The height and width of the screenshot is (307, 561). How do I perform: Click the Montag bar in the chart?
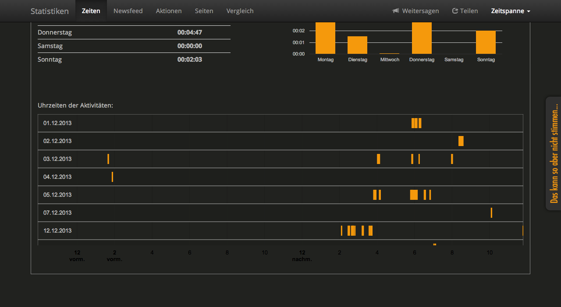(x=325, y=38)
